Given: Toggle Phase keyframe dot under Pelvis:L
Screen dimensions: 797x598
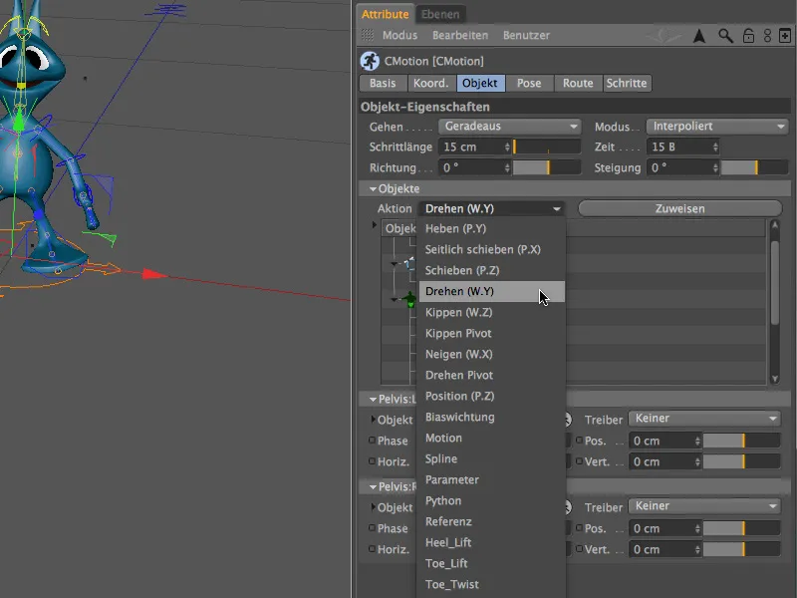Looking at the screenshot, I should pyautogui.click(x=372, y=441).
